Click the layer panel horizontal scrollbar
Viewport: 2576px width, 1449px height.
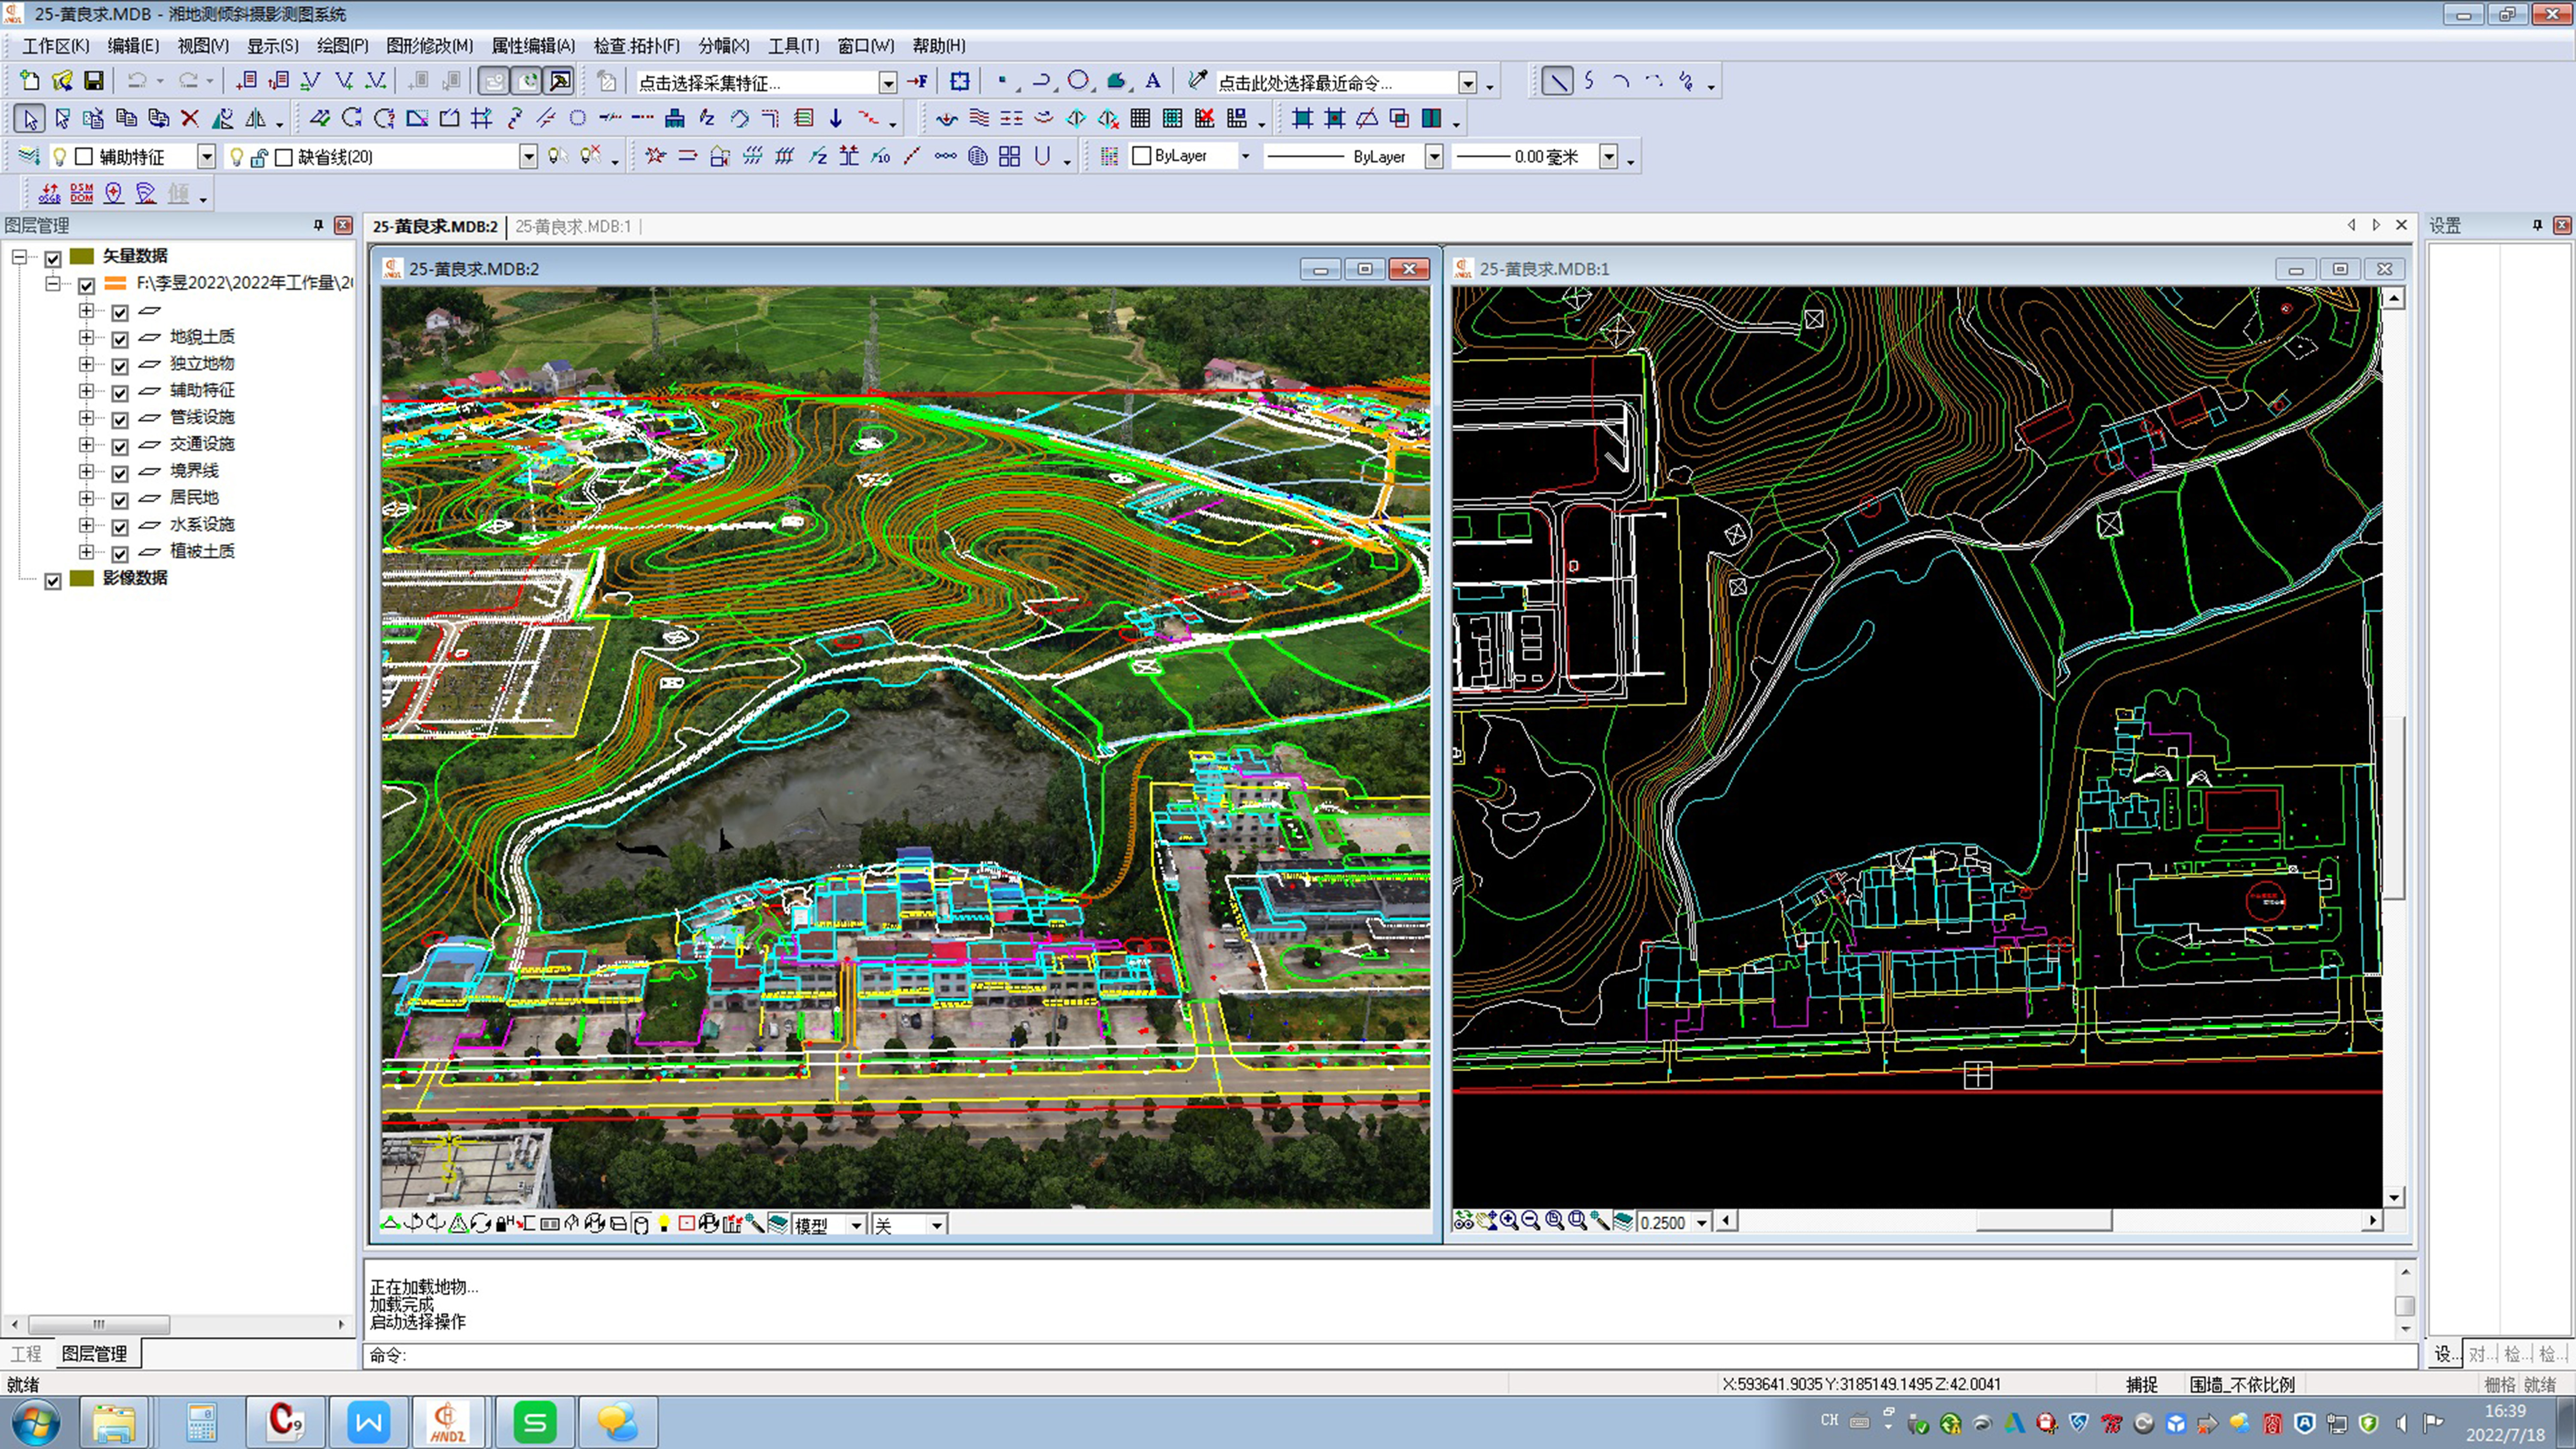(99, 1325)
